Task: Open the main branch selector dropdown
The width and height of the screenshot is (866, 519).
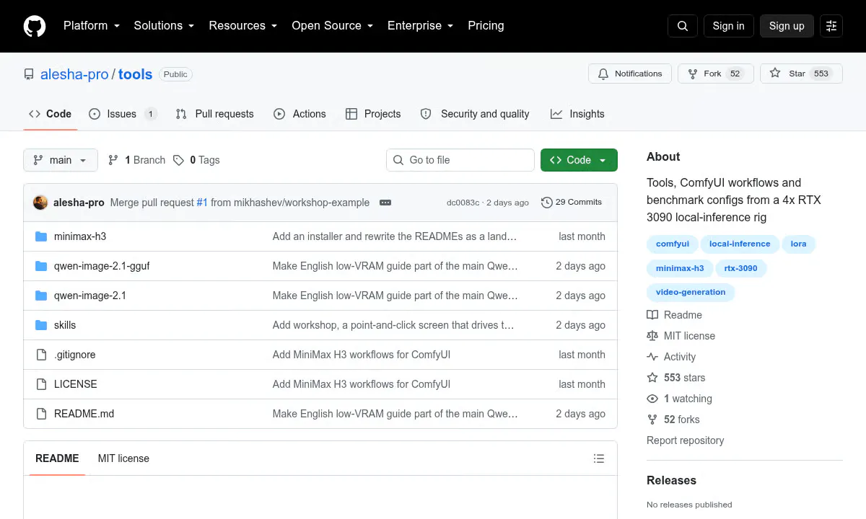Action: click(x=61, y=160)
